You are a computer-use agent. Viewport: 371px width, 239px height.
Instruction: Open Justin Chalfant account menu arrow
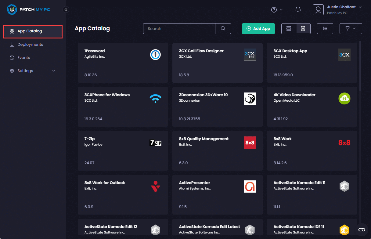[360, 7]
